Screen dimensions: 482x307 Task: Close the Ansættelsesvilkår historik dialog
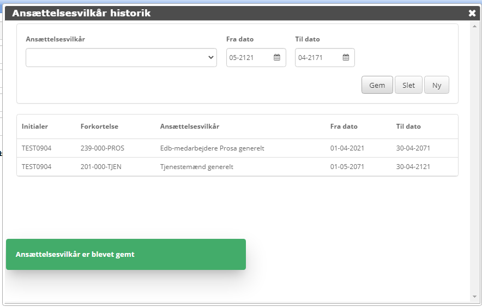pos(472,13)
